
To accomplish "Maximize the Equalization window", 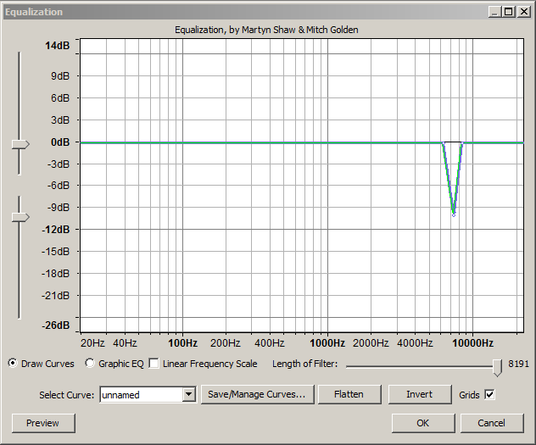I will 509,13.
